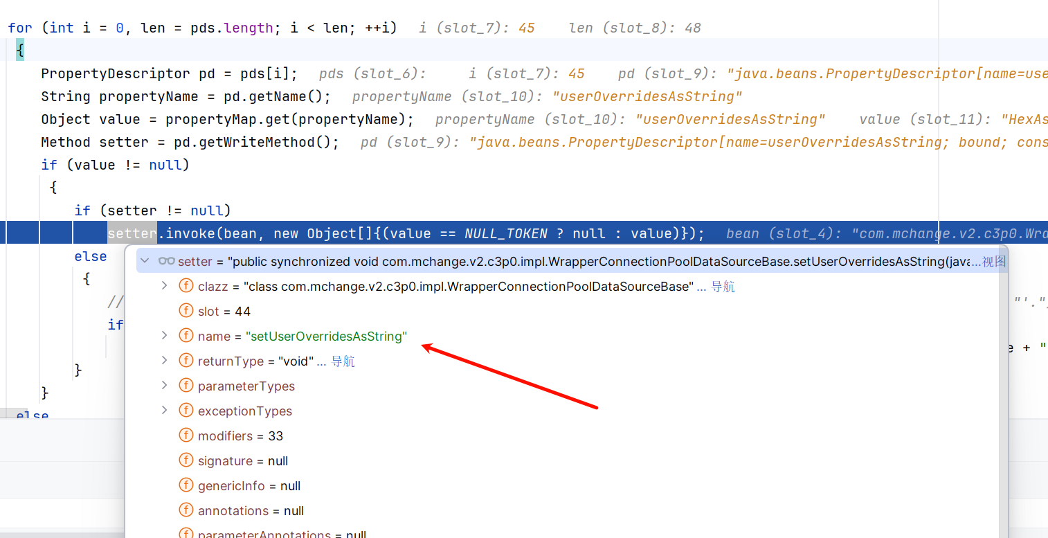1048x538 pixels.
Task: Click the glasses watch icon beside setter
Action: 166,261
